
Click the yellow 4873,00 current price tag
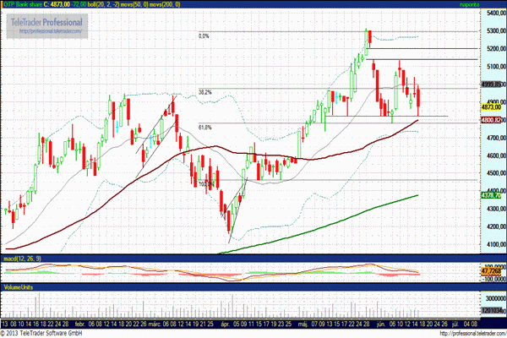493,107
